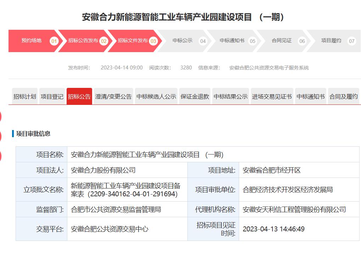Click the 立项批文名称 label cell
Viewport: 361px width, 253px height.
(41, 190)
